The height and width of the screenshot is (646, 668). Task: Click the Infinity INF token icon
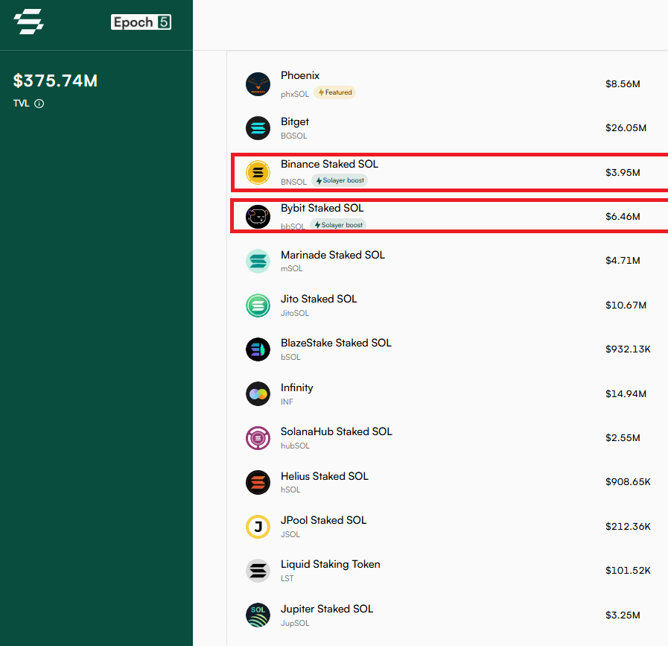click(x=258, y=394)
